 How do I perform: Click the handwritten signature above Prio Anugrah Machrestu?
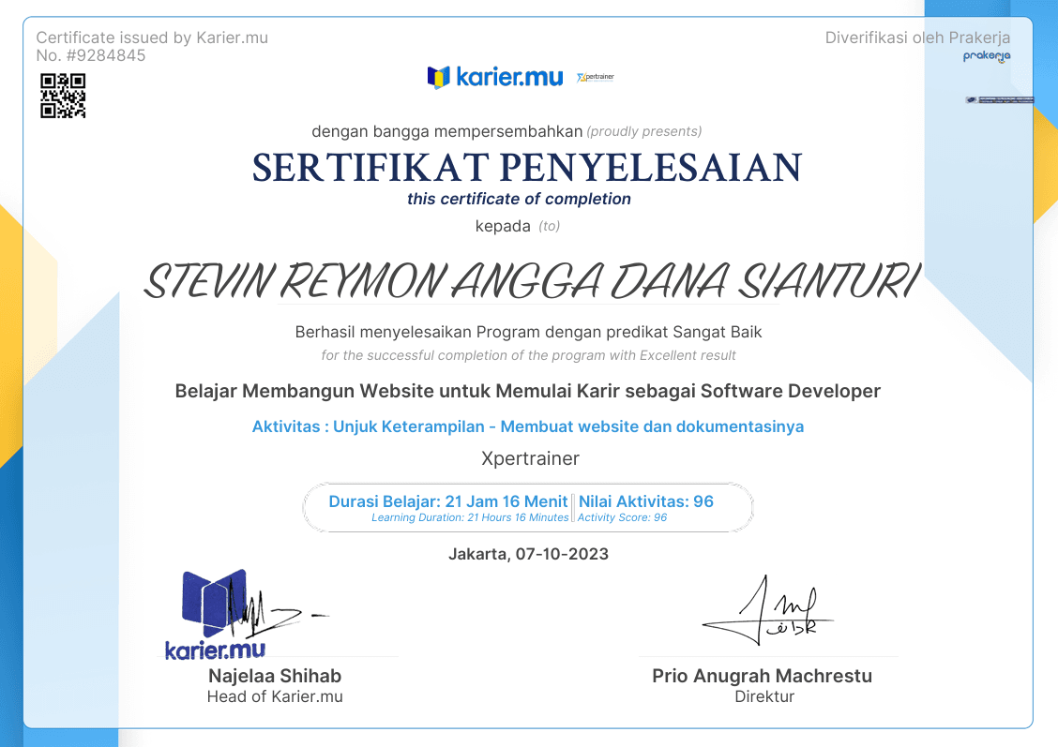pos(768,611)
